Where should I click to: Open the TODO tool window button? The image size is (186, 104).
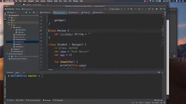tap(20, 100)
